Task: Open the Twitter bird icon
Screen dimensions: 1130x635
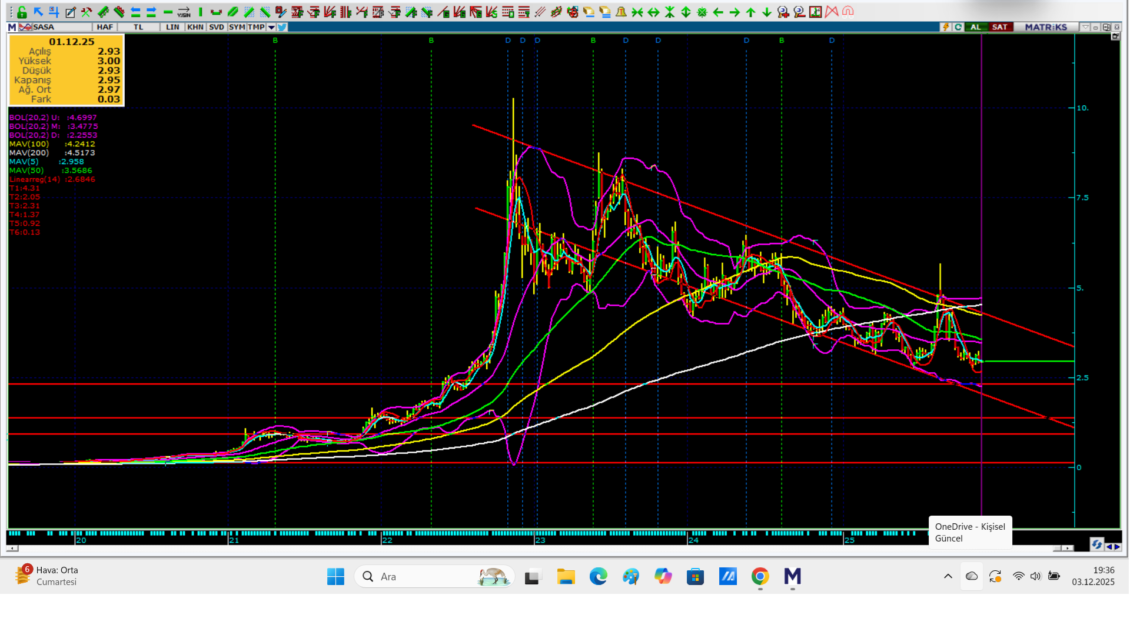Action: tap(282, 27)
